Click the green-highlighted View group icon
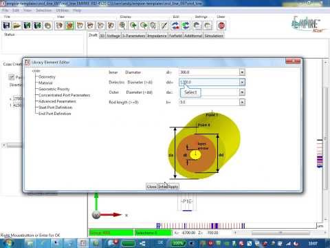 tap(69, 25)
